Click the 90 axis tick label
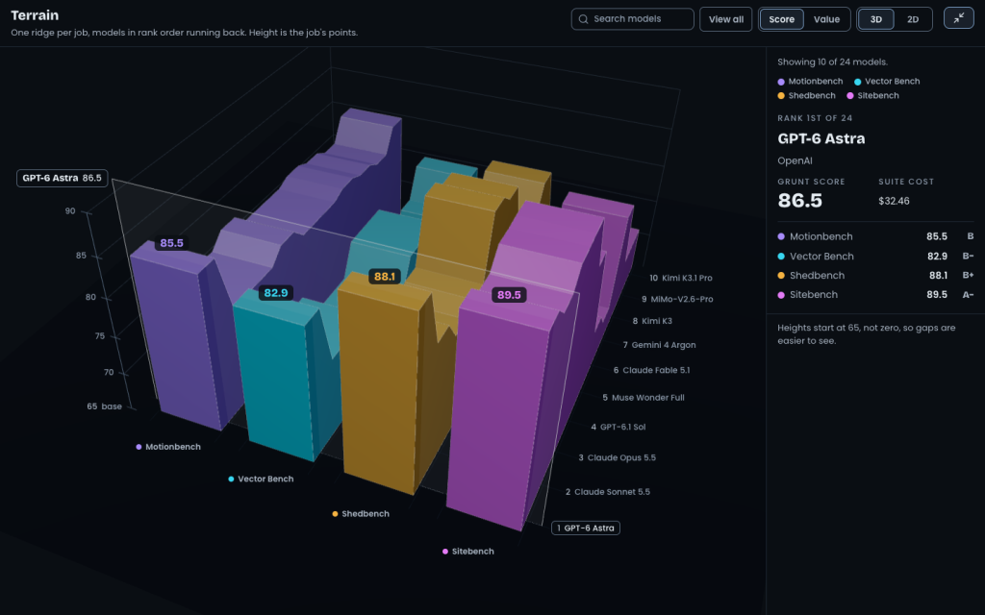The width and height of the screenshot is (985, 615). click(x=70, y=210)
